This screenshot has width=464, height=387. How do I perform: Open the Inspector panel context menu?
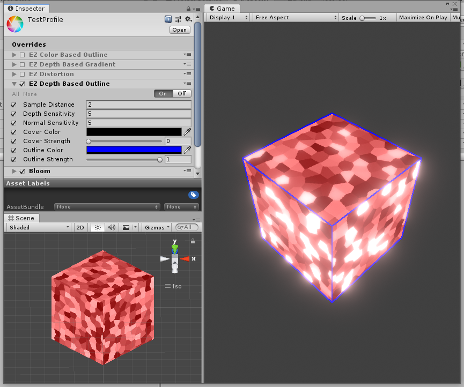click(196, 9)
